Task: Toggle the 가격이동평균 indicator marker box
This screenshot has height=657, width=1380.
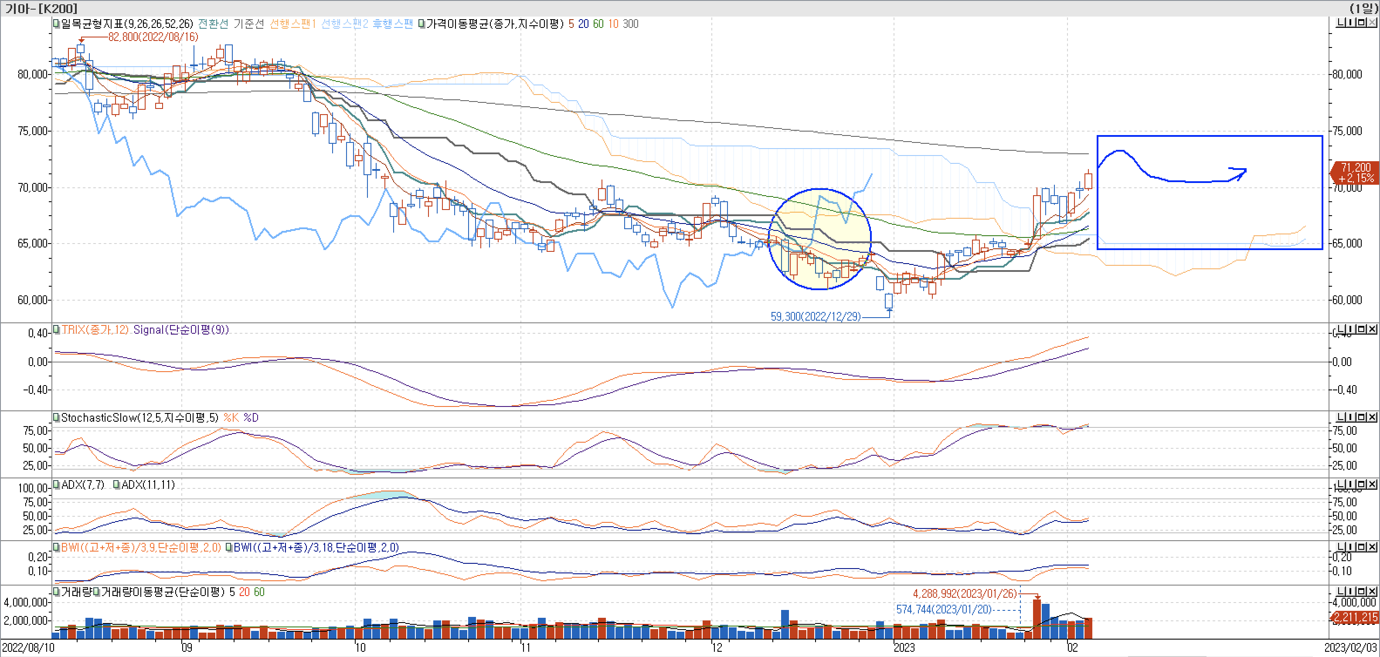Action: click(x=421, y=24)
